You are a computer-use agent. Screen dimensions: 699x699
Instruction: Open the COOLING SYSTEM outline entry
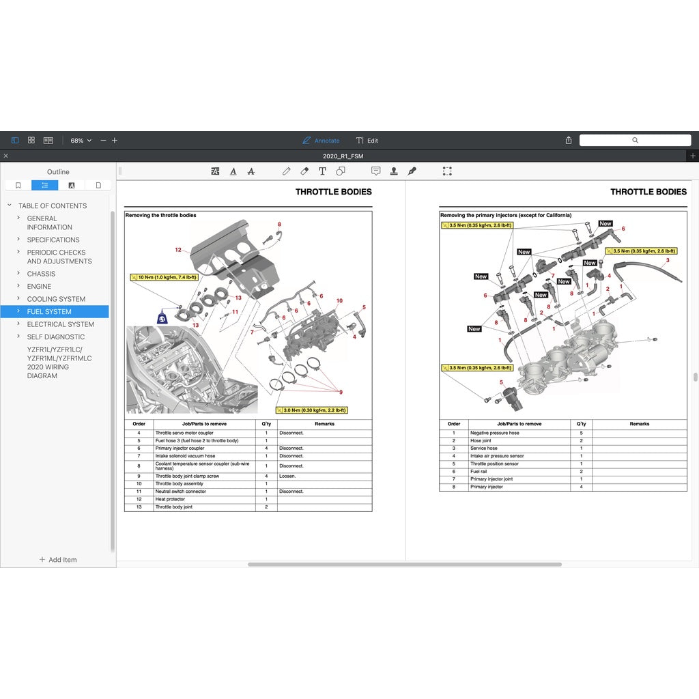56,299
